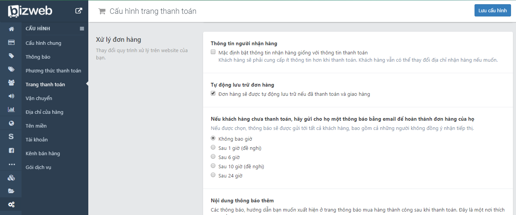The height and width of the screenshot is (215, 516).
Task: Click Nội dung thông báo thêm heading
Action: (x=242, y=200)
